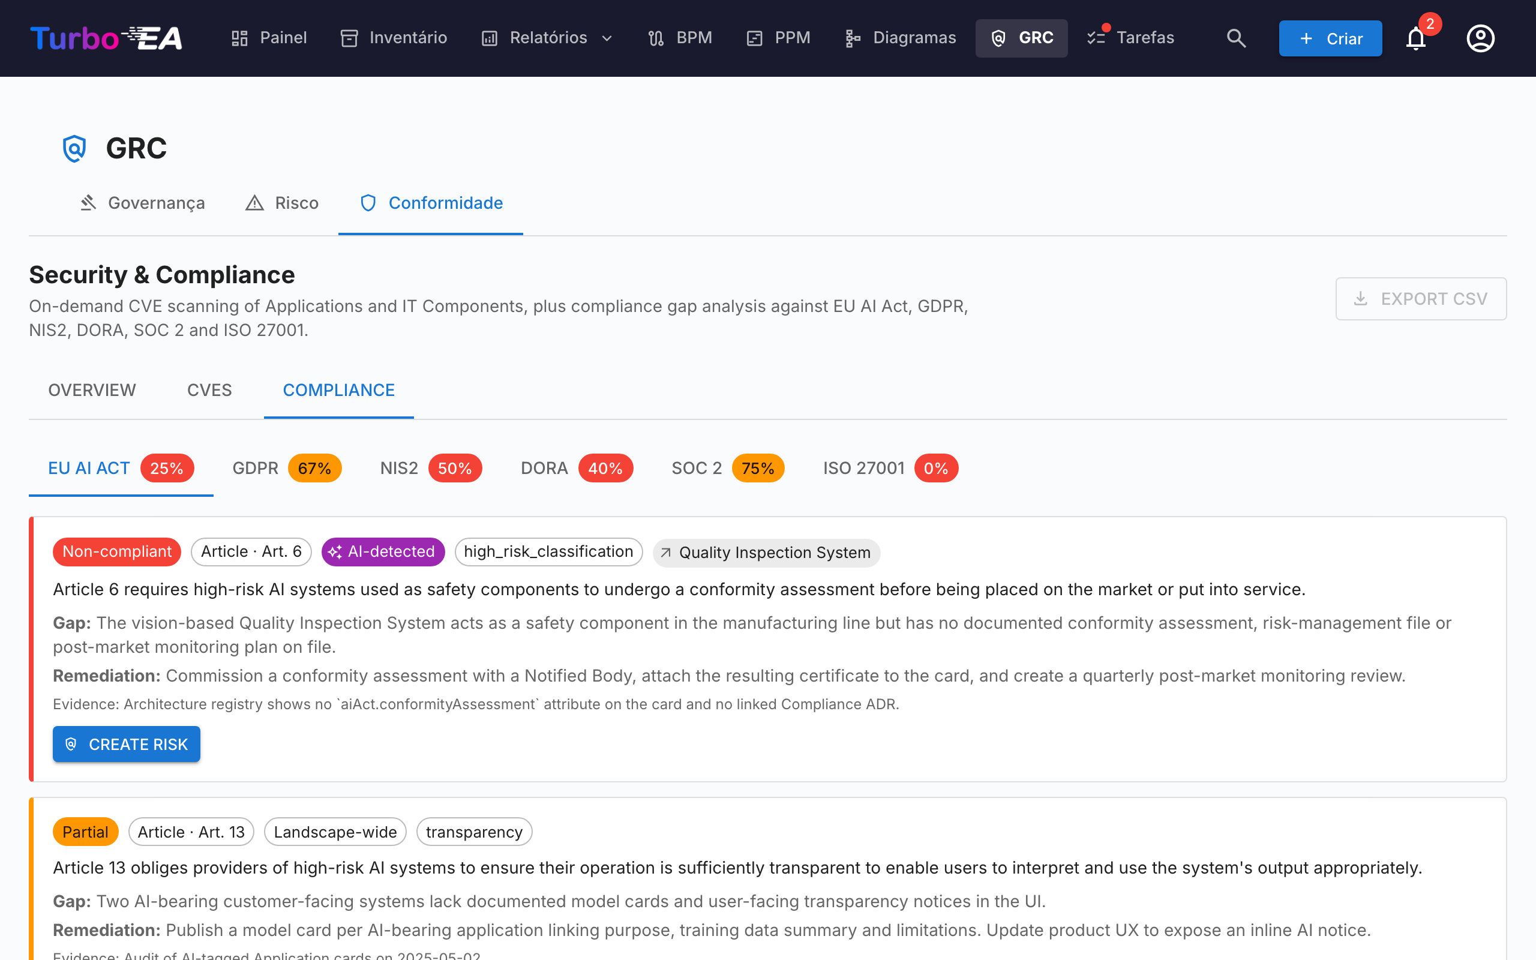The image size is (1536, 960).
Task: Click the GRC shield icon in navbar
Action: pos(998,38)
